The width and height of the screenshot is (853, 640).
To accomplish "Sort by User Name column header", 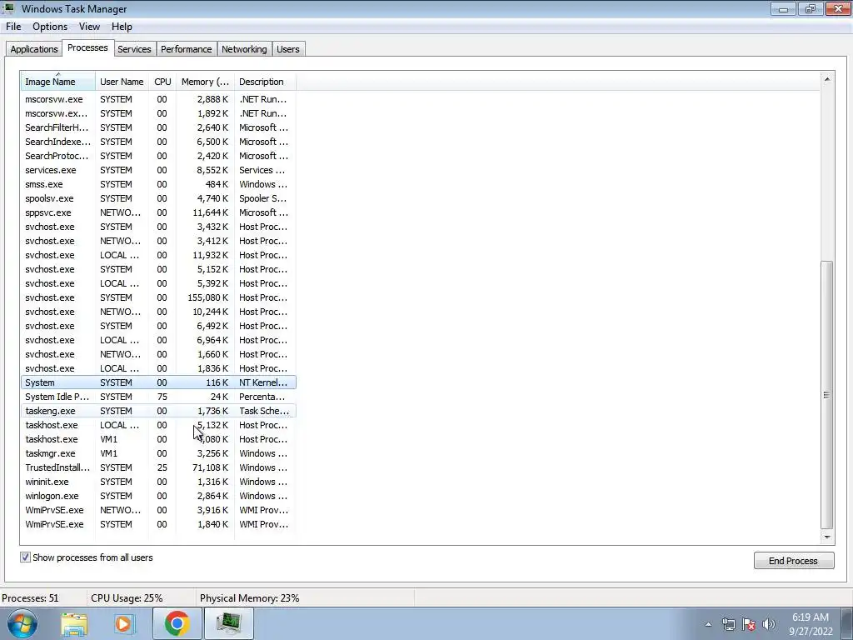I will [122, 82].
